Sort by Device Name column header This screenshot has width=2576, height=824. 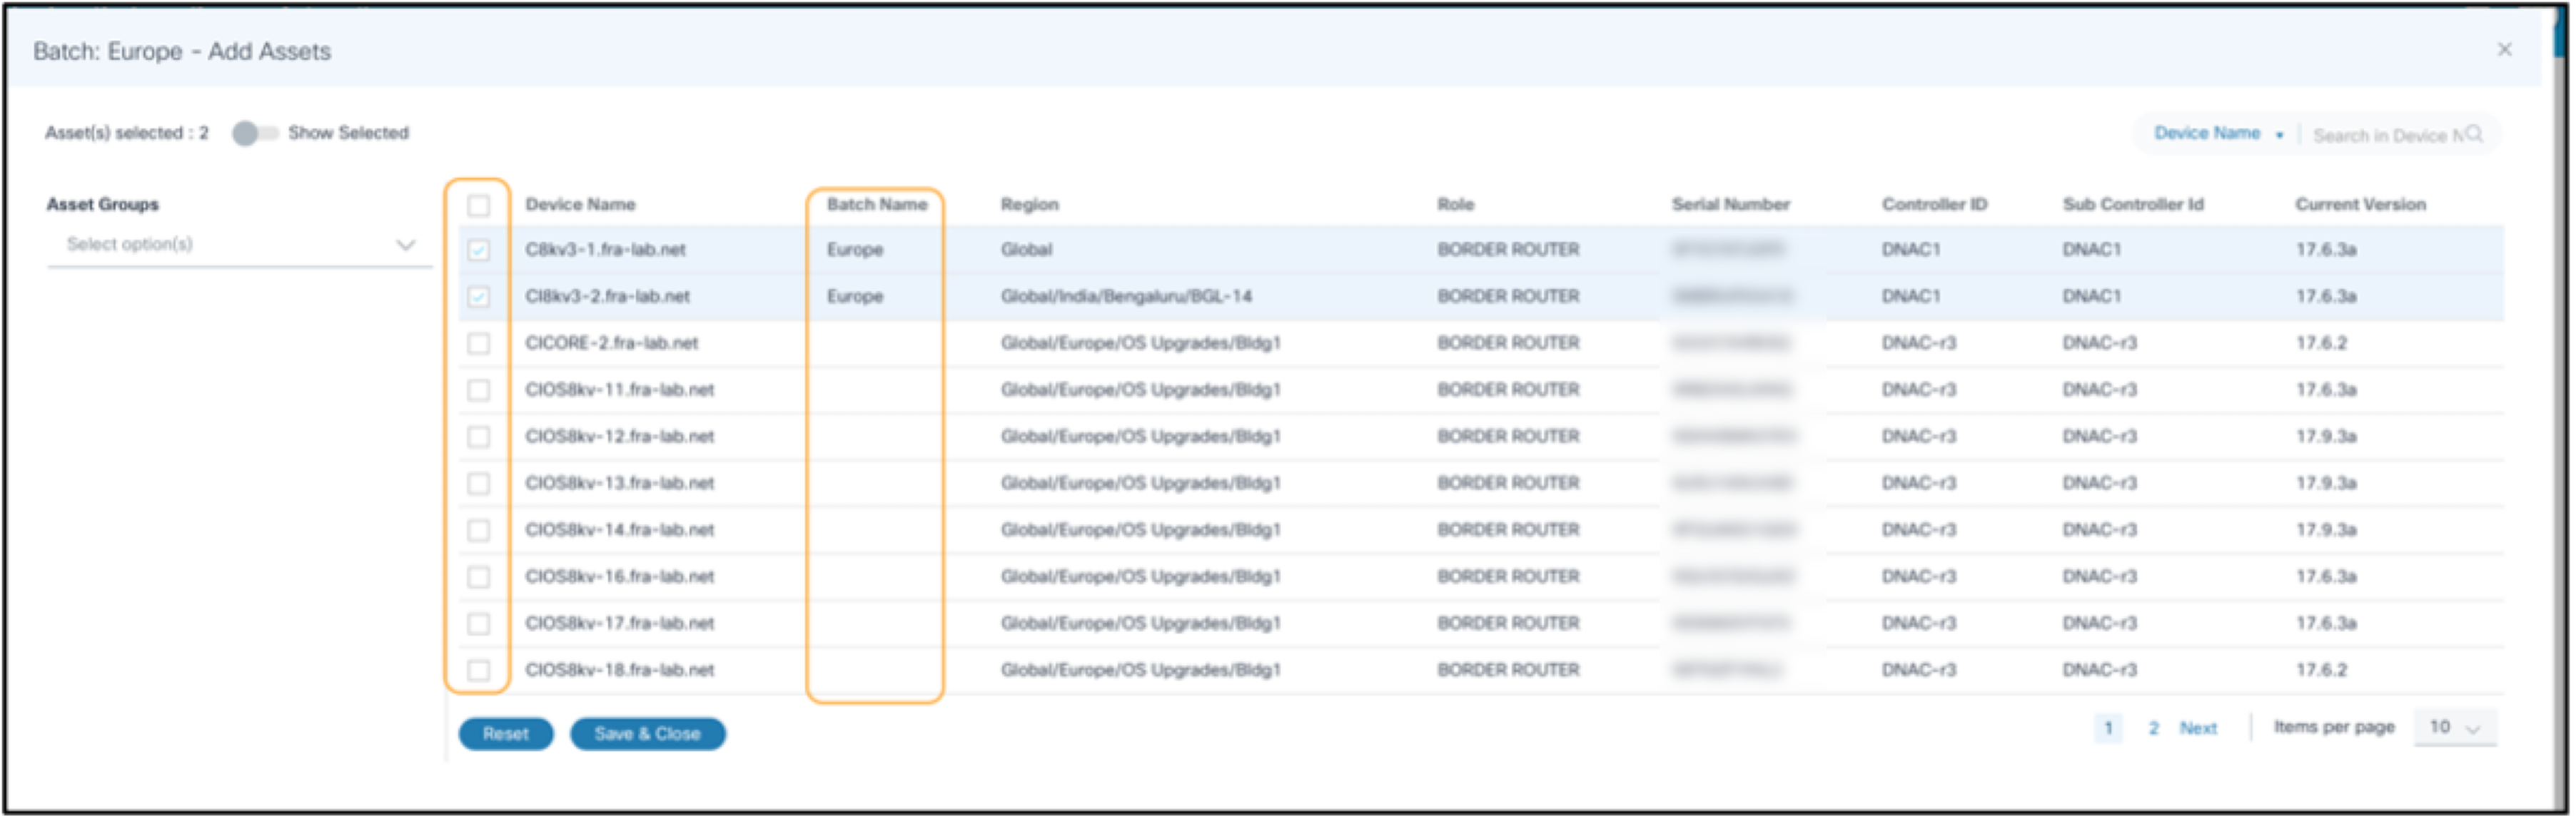(x=580, y=204)
